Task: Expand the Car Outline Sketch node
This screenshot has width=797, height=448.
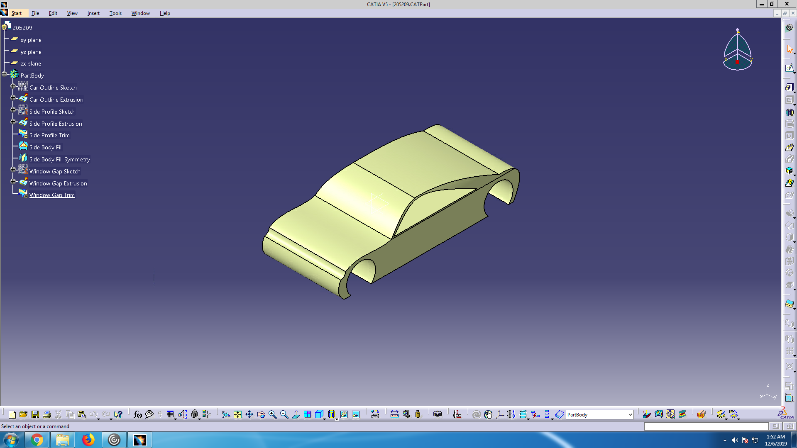Action: pos(13,86)
